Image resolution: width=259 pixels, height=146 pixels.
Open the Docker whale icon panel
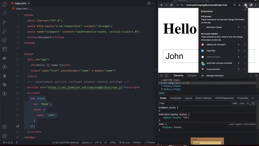tap(4, 58)
